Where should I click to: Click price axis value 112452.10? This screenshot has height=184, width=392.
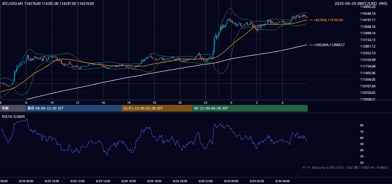[368, 53]
